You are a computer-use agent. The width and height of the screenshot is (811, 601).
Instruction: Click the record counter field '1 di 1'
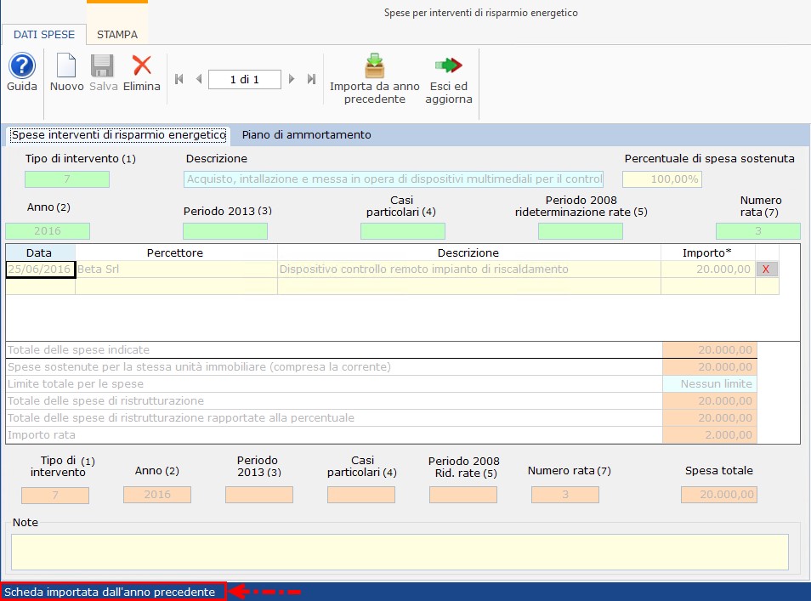(x=245, y=80)
